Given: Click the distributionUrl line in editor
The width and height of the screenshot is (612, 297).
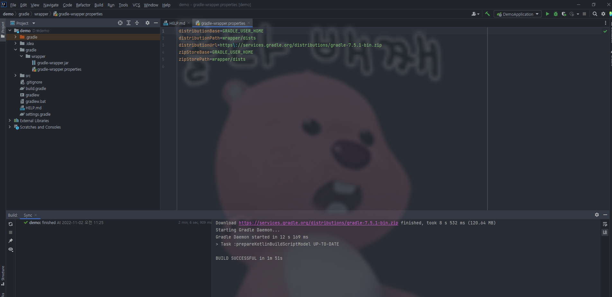Looking at the screenshot, I should click(x=280, y=45).
